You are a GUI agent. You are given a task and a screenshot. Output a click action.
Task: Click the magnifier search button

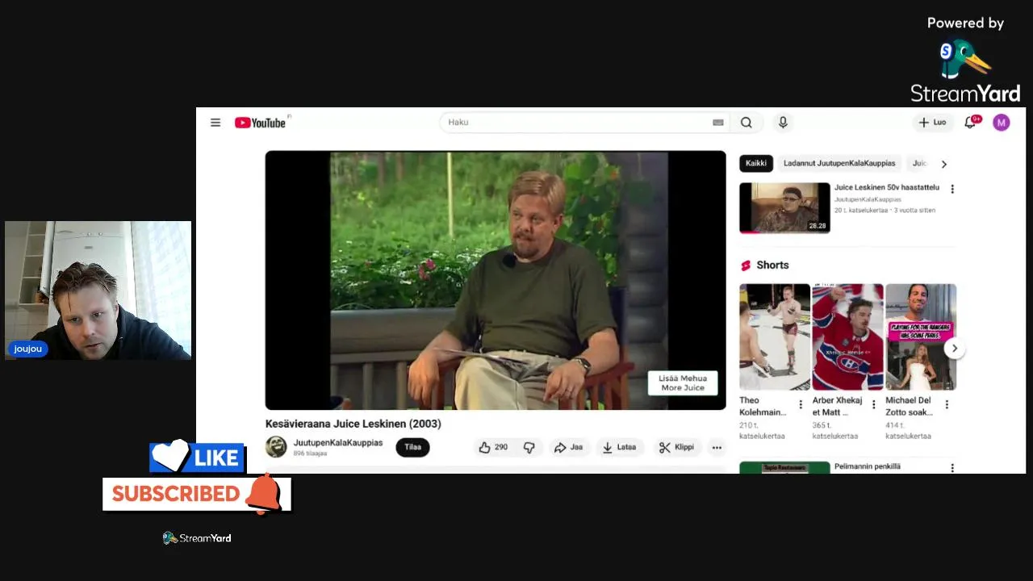click(x=747, y=123)
